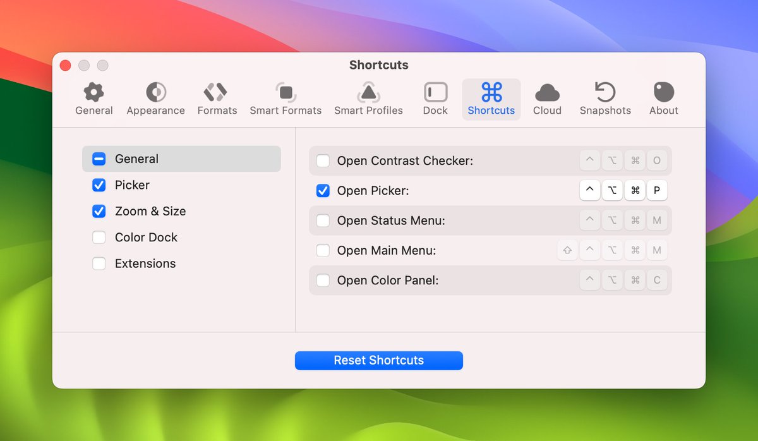The width and height of the screenshot is (758, 441).
Task: Open the Dock settings pane
Action: click(435, 98)
